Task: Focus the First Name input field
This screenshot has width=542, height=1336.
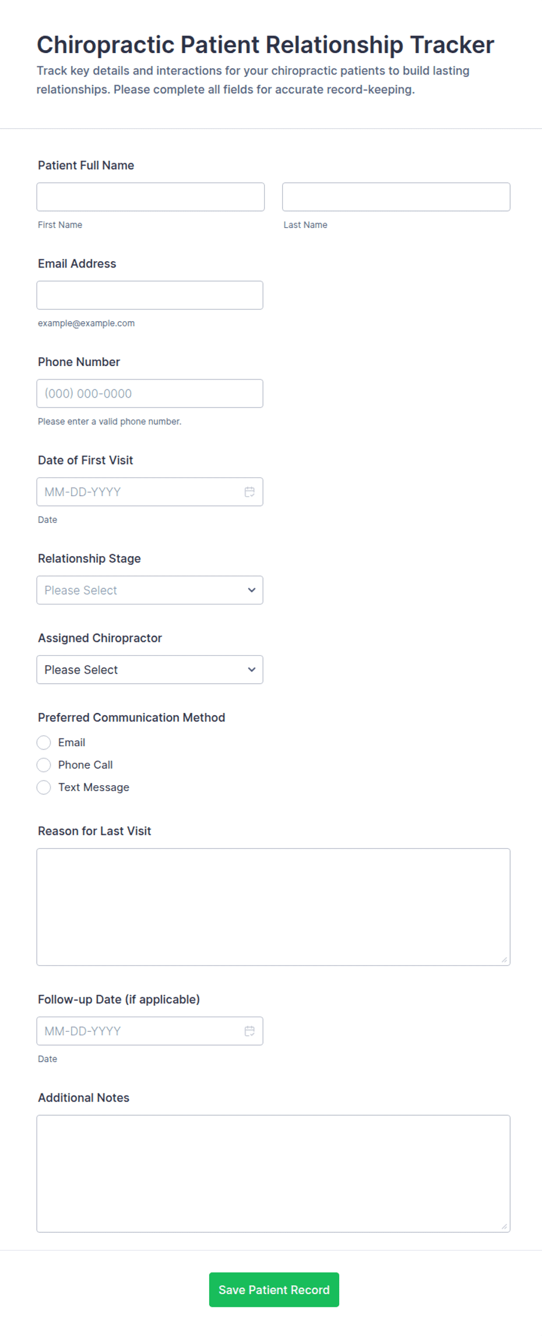Action: click(x=150, y=197)
